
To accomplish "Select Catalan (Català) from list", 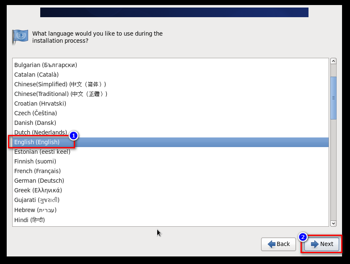I will click(x=171, y=75).
